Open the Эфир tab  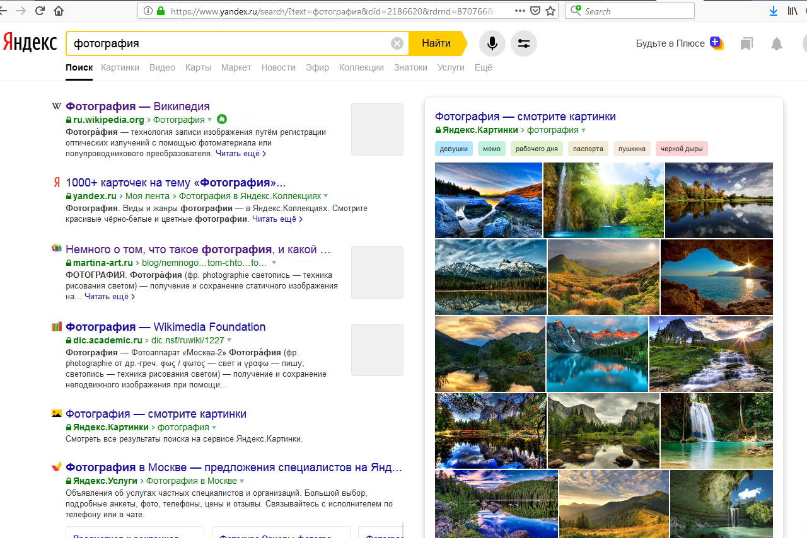point(317,67)
